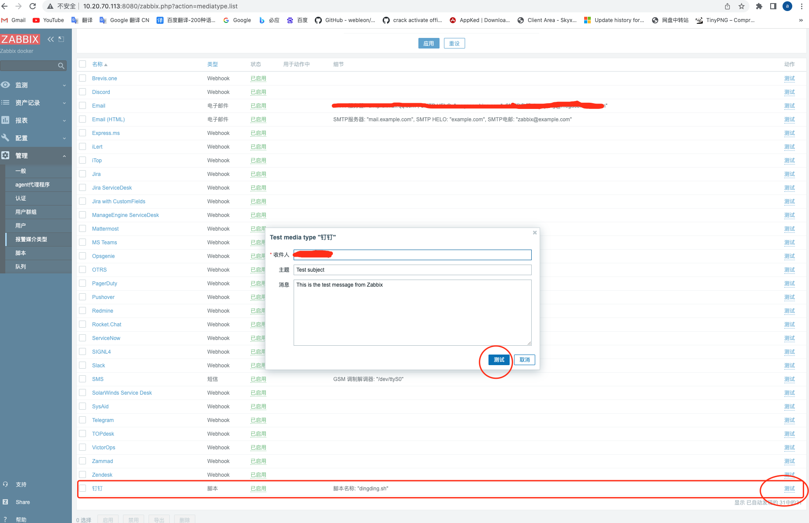Toggle 已启用 status of Brevis.one

click(258, 78)
